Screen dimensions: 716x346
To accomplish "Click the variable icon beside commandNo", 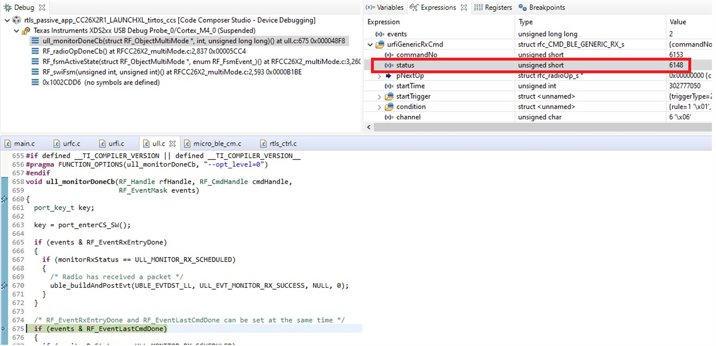I will point(389,55).
